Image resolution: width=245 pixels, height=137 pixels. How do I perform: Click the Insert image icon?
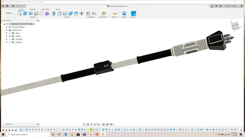[x=124, y=13]
